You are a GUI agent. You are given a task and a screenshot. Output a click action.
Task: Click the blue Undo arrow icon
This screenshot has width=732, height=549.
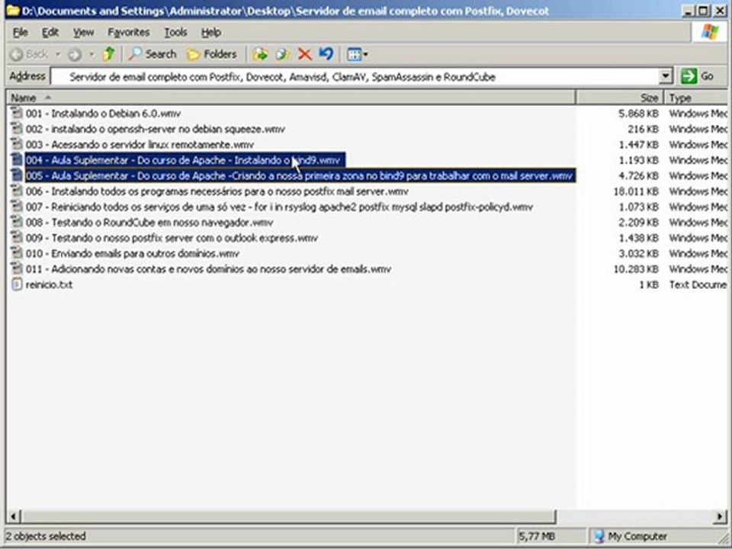[326, 54]
